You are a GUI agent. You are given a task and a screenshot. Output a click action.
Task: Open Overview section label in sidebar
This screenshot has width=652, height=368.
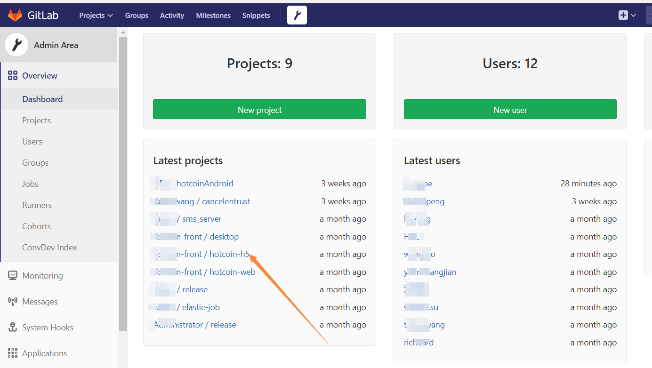coord(40,76)
